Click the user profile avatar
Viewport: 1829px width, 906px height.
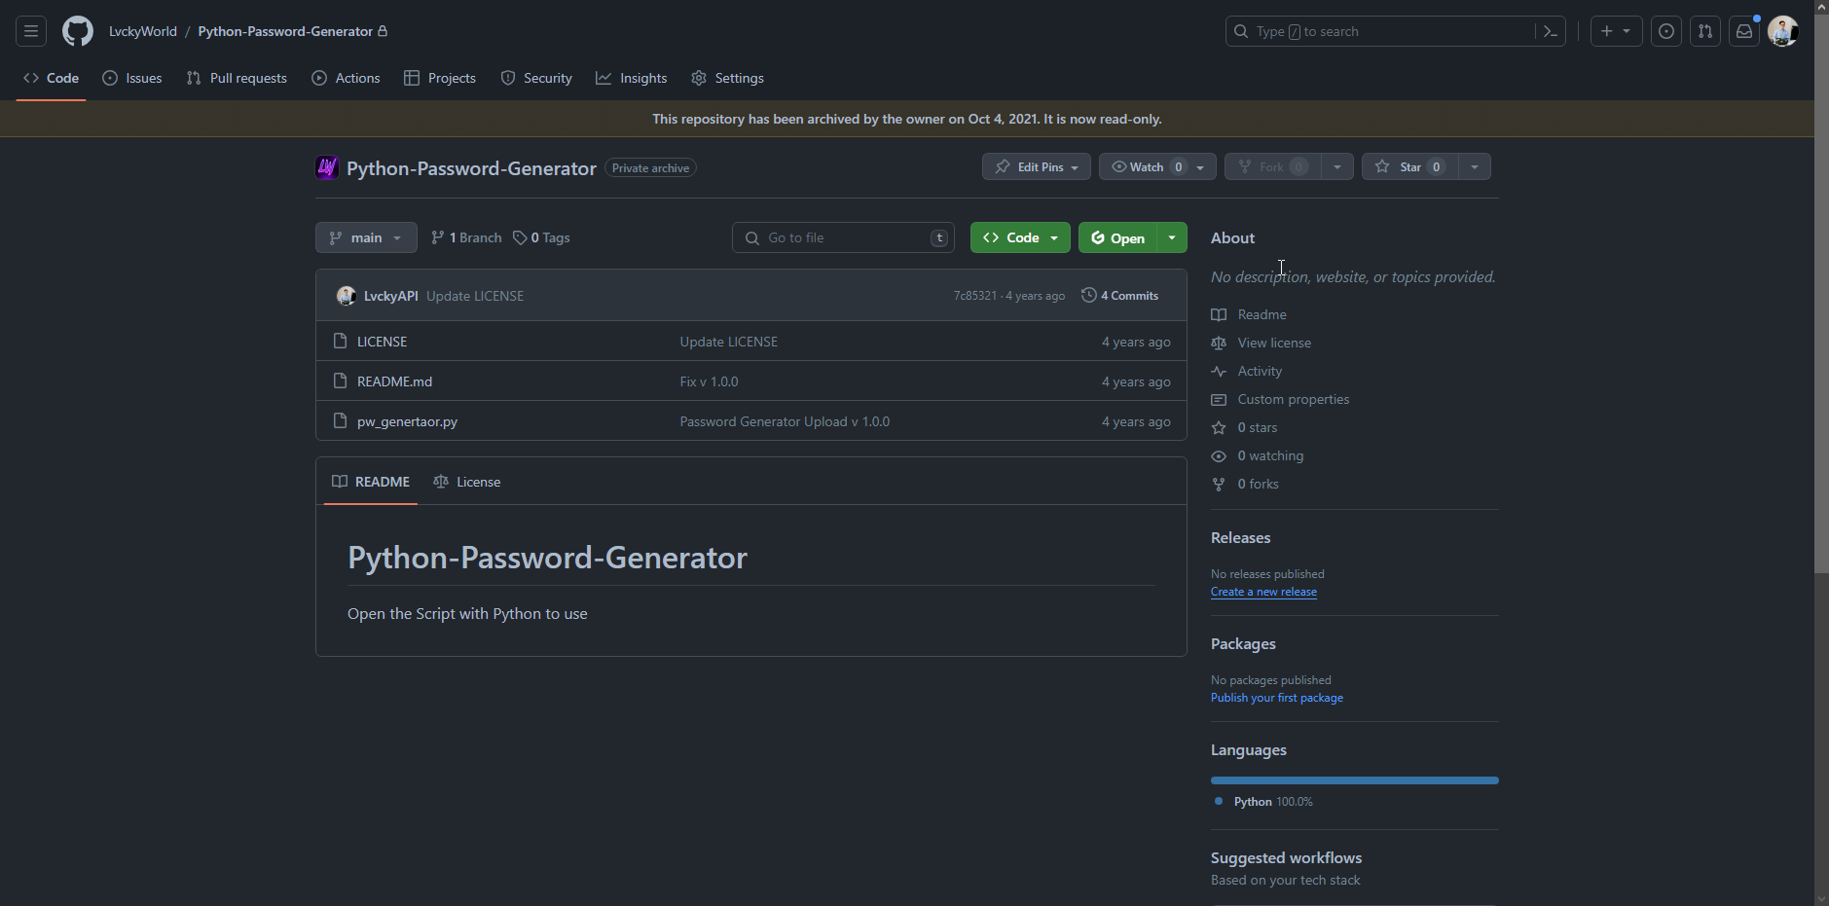click(x=1782, y=31)
